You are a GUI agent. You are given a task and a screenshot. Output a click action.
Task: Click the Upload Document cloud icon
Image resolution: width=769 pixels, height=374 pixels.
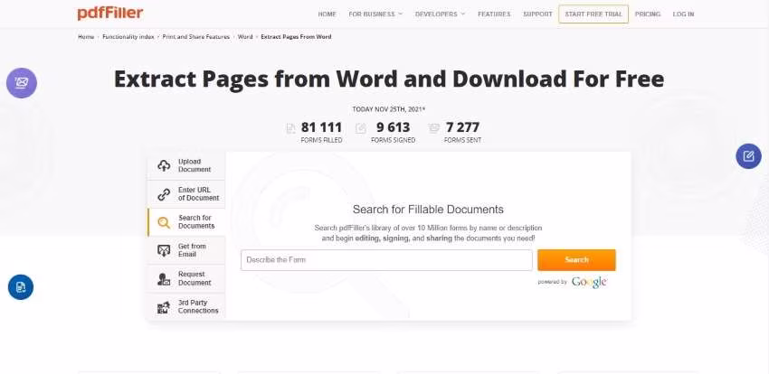[164, 165]
